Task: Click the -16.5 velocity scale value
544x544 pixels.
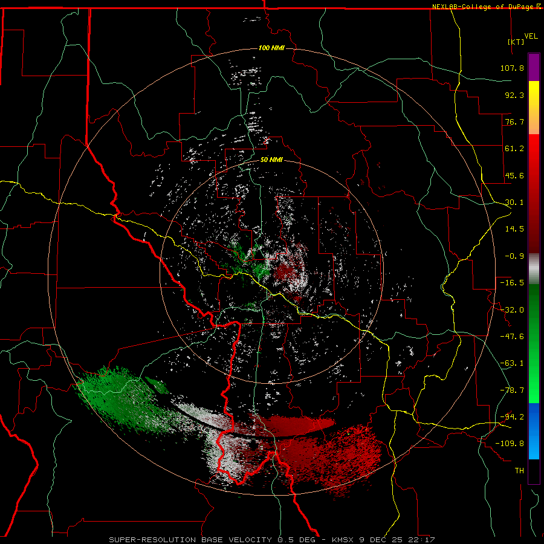Action: pos(512,283)
